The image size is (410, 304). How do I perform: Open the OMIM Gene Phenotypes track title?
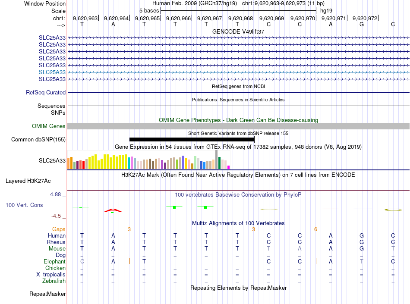[x=238, y=120]
